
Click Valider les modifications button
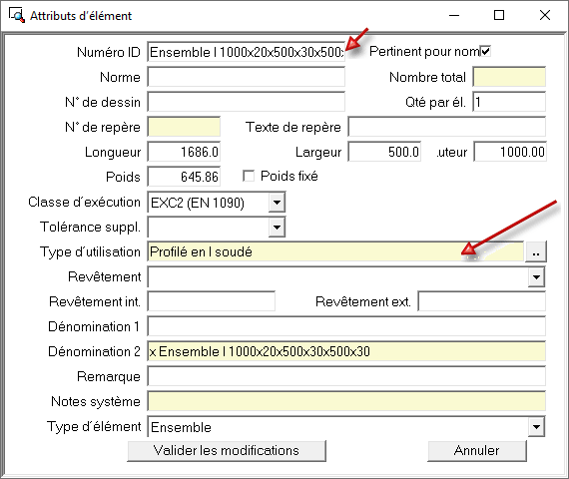(x=227, y=451)
